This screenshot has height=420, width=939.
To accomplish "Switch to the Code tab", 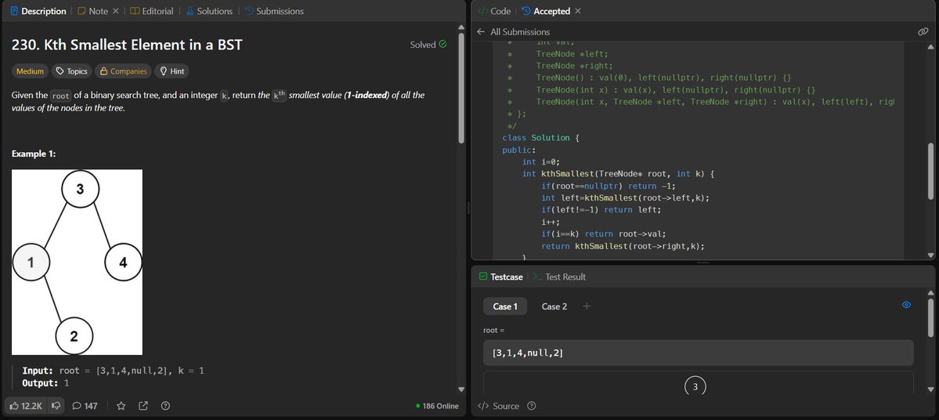I will pyautogui.click(x=495, y=11).
